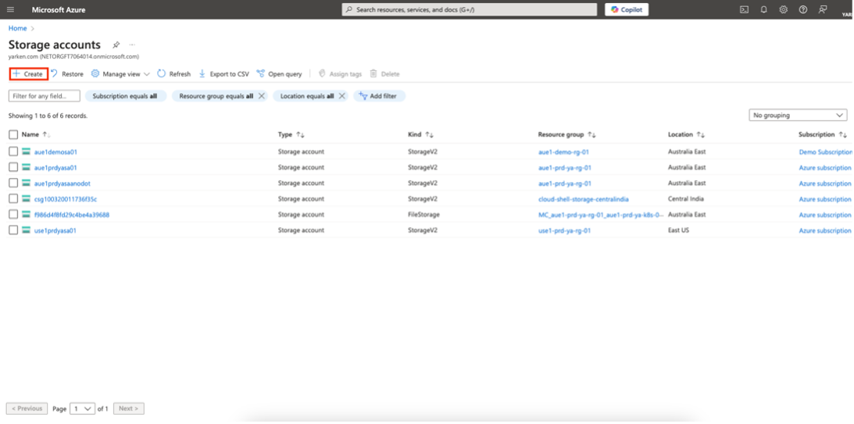Open storage account use1prdyasa01
Screen dimensions: 854x424
pyautogui.click(x=55, y=230)
